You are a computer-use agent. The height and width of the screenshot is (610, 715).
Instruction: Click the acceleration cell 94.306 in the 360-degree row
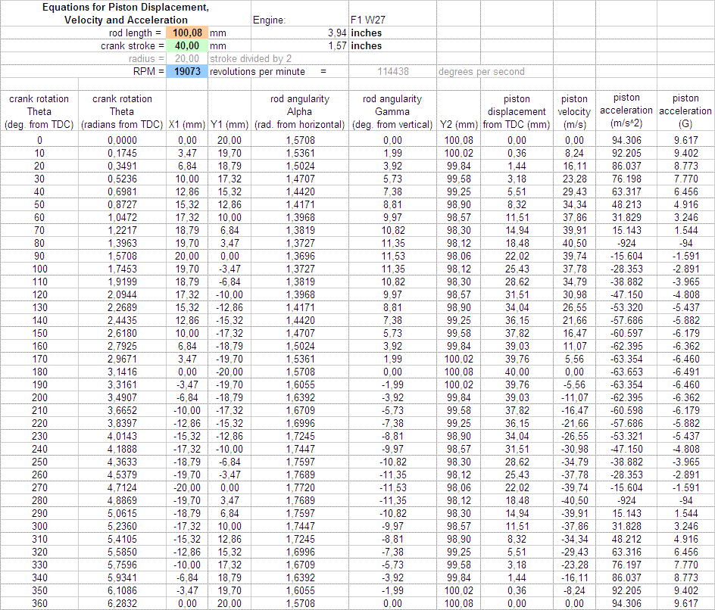coord(626,603)
